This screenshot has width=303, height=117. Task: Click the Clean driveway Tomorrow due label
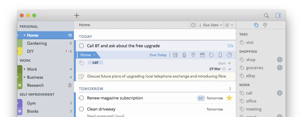(215, 109)
